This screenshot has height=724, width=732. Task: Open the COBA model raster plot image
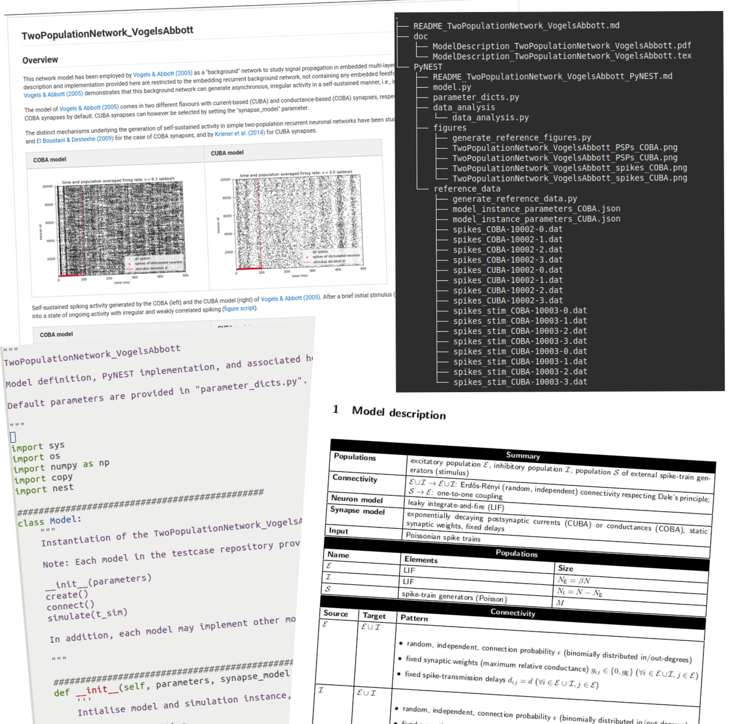(113, 231)
